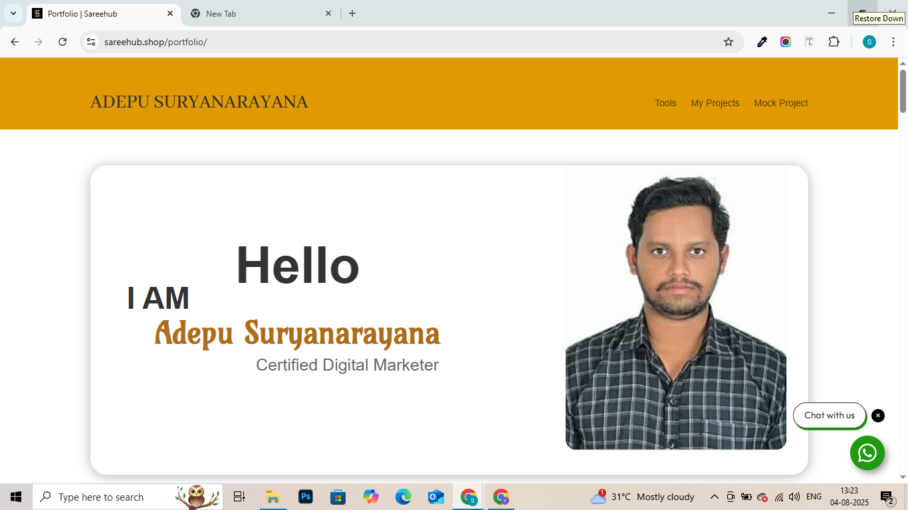Click the T text extension icon
Image resolution: width=908 pixels, height=510 pixels.
(x=810, y=42)
